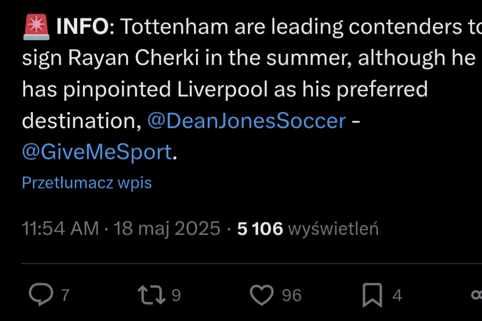The width and height of the screenshot is (482, 321).
Task: Click the red siren emoji
Action: (x=36, y=27)
